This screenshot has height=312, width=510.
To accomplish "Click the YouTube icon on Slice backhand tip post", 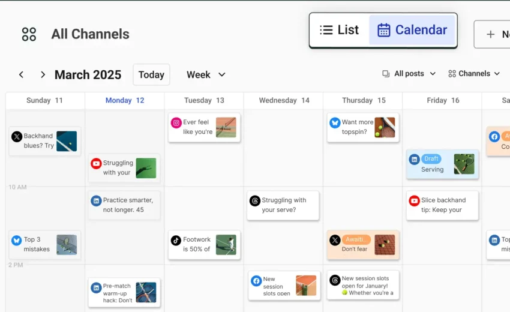I will point(414,201).
